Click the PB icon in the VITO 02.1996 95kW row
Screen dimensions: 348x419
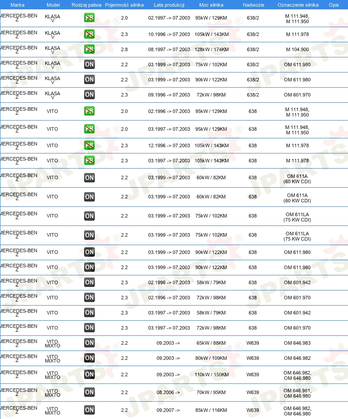point(89,111)
